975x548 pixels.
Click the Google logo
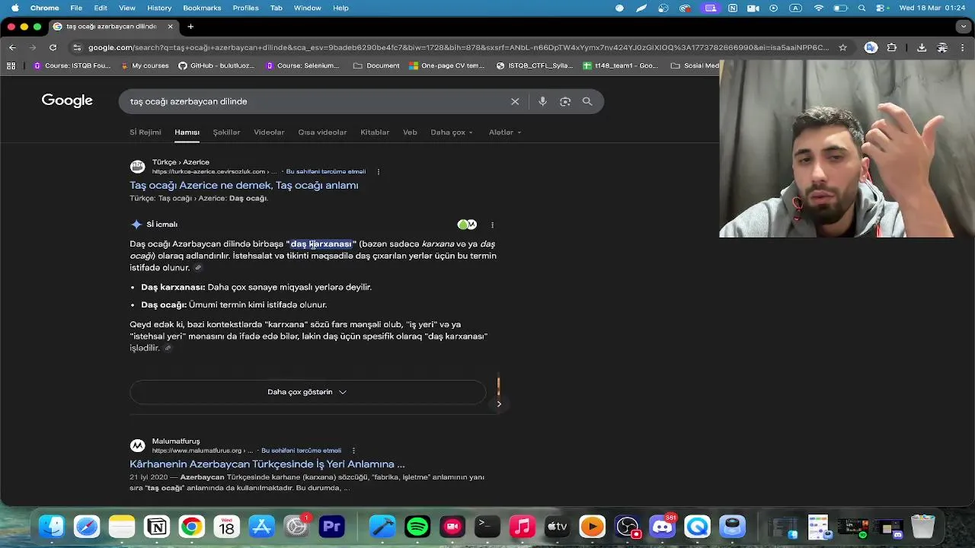[67, 100]
